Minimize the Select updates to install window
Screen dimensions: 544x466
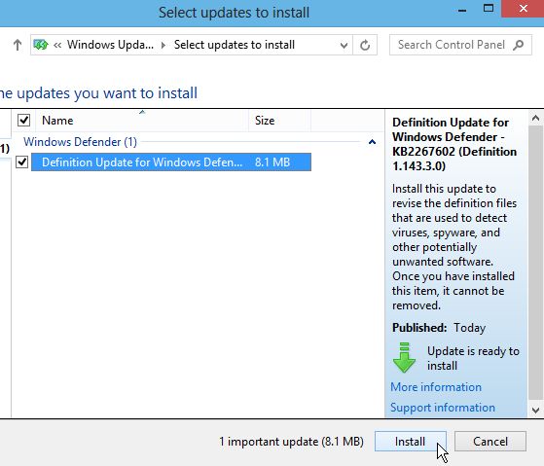pos(462,10)
